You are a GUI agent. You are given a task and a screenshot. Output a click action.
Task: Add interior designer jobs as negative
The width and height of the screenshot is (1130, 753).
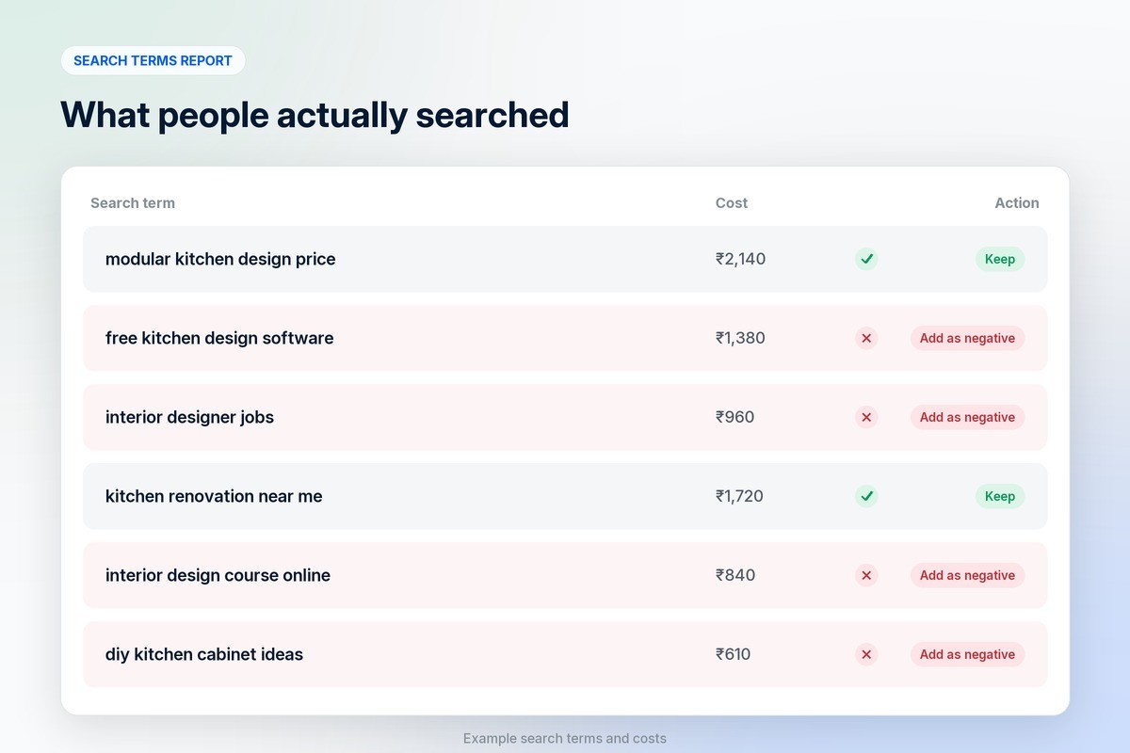[967, 417]
